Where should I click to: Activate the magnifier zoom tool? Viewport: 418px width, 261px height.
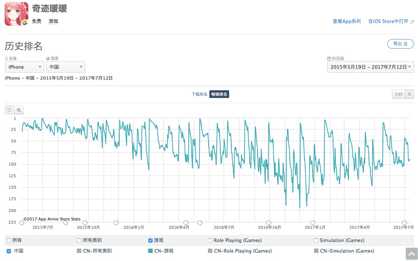(19, 110)
